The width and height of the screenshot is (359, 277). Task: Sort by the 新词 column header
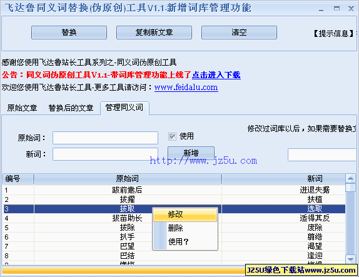pos(283,179)
